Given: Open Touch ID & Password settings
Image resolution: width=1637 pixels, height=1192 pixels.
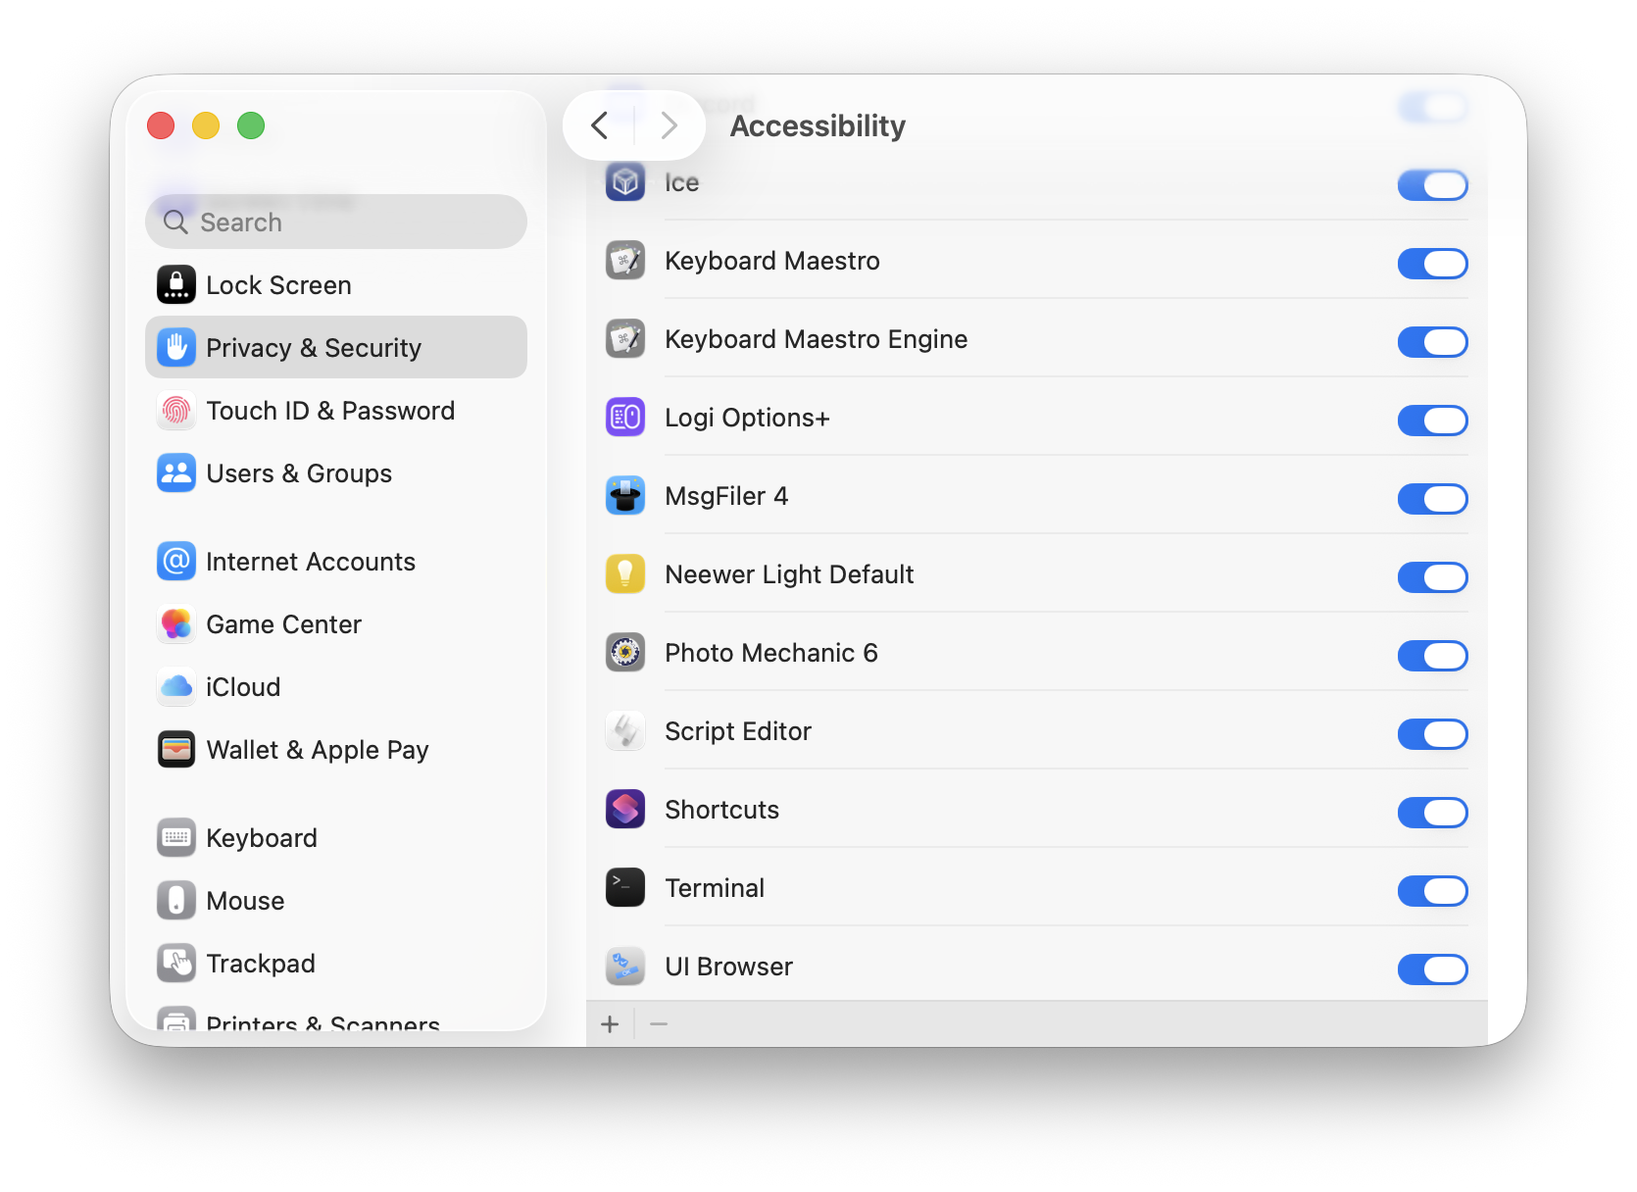Looking at the screenshot, I should [329, 411].
